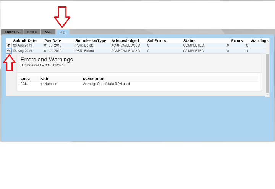The image size is (275, 189).
Task: Click the eye icon for PSR: Delete row
Action: (9, 45)
